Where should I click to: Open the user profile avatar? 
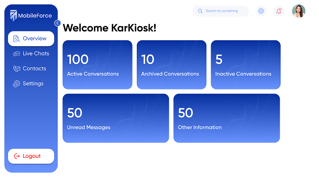point(298,11)
